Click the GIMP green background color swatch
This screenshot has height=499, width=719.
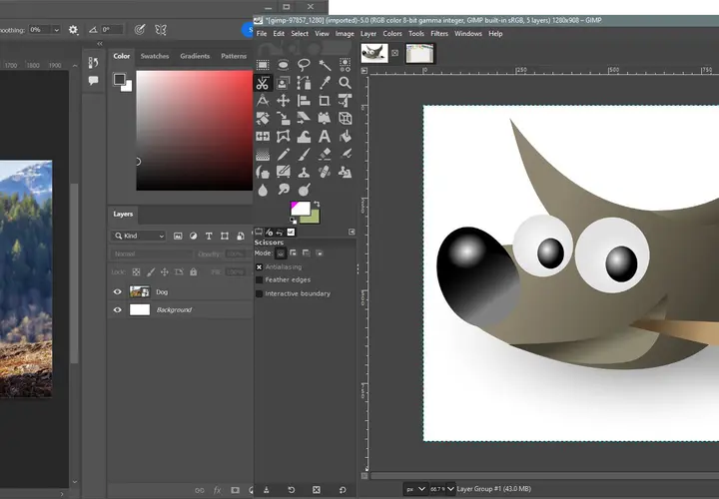tap(314, 219)
